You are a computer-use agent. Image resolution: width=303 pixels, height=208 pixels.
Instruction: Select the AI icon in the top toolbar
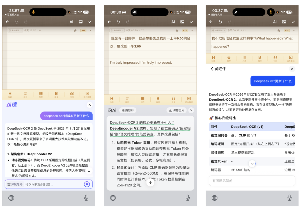(71, 22)
